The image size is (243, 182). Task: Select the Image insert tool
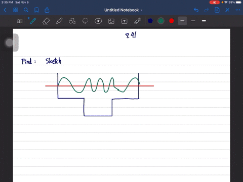pyautogui.click(x=111, y=21)
